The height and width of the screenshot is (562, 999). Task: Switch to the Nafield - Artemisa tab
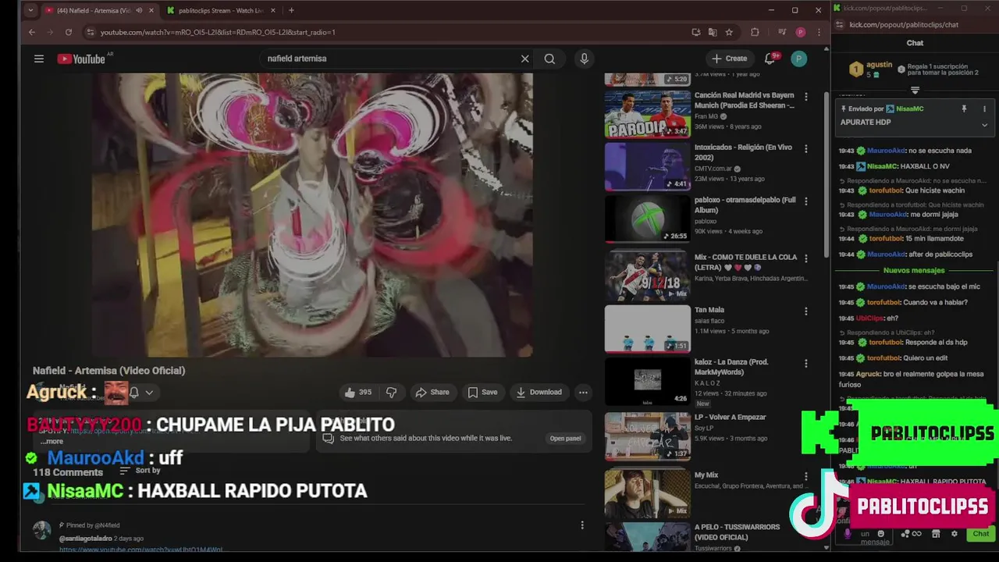click(99, 10)
